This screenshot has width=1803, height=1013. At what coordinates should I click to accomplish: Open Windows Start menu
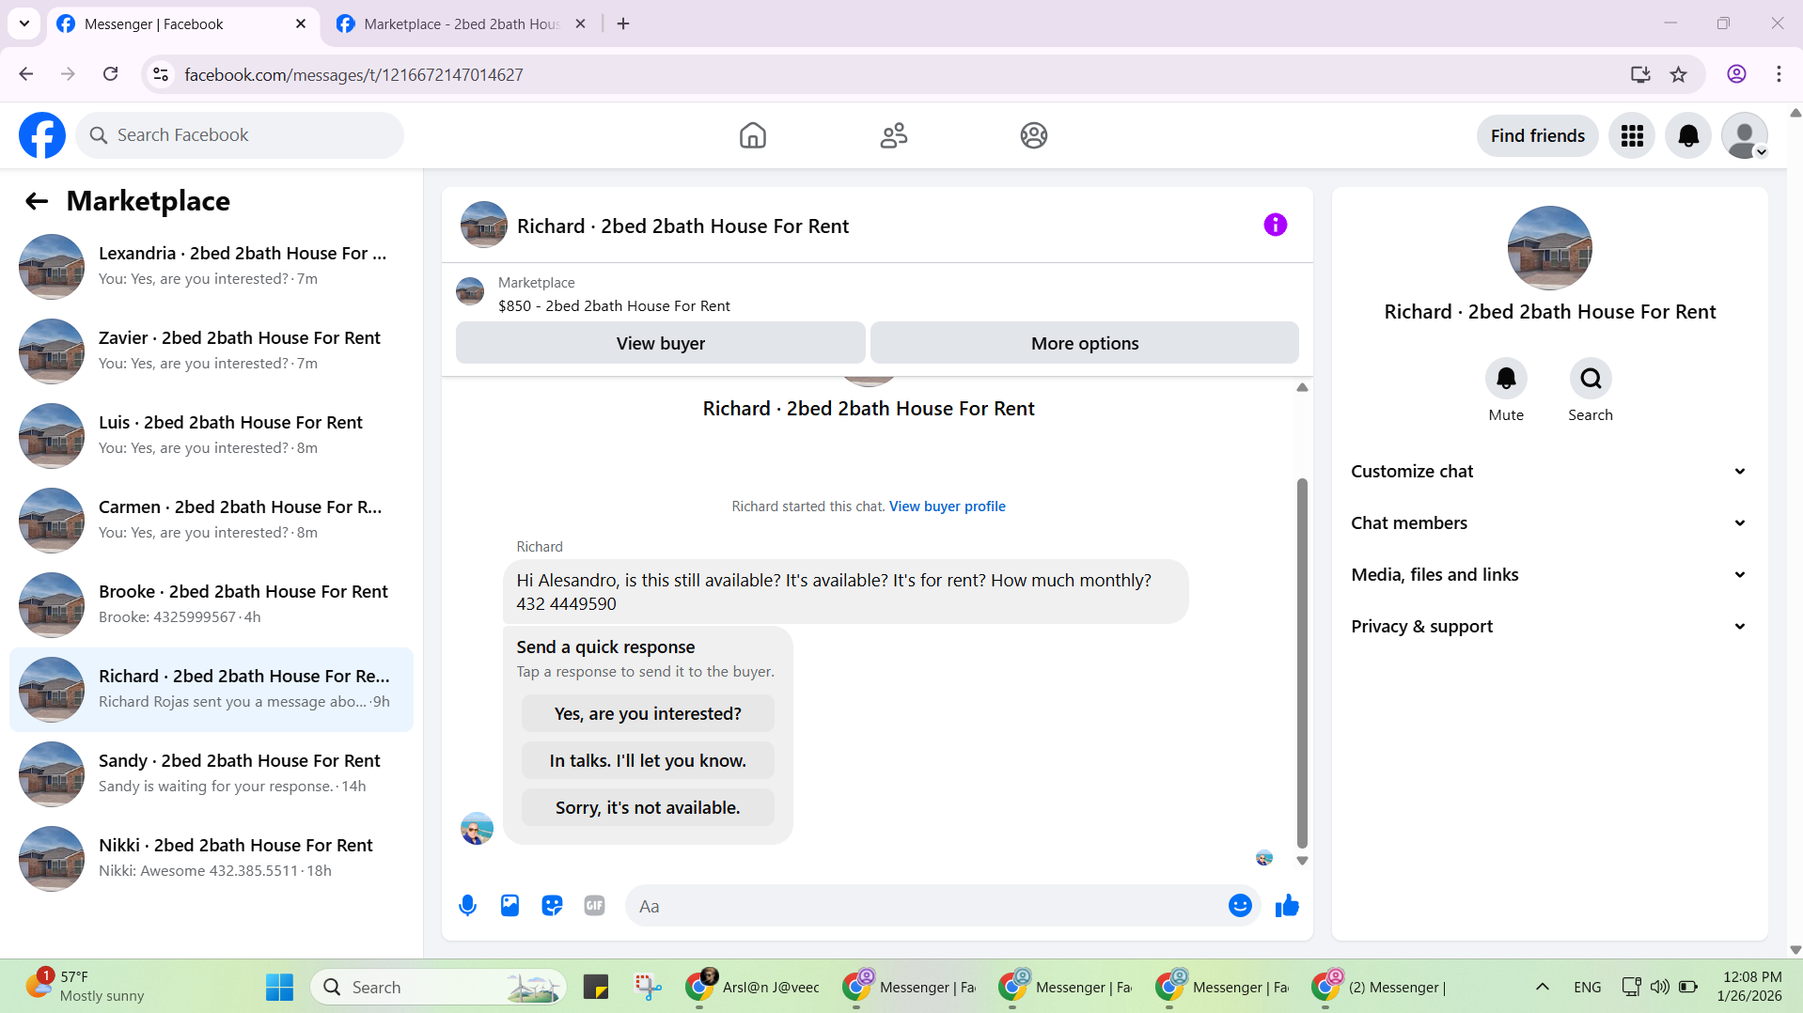coord(279,987)
